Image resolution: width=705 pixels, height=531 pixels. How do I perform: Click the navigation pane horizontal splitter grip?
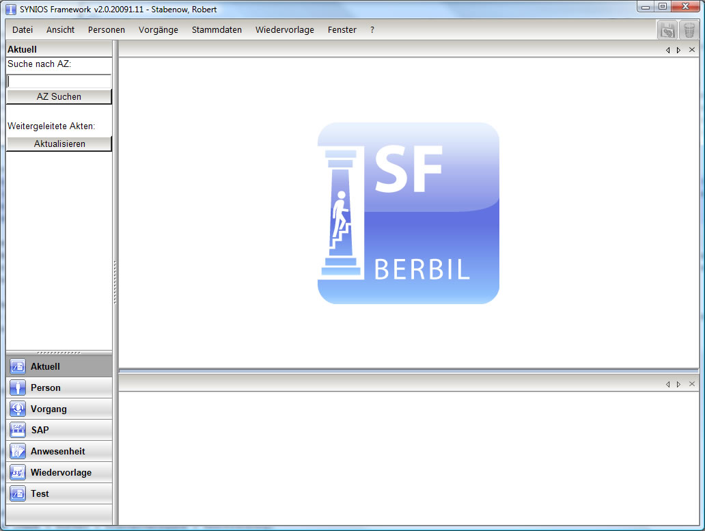[59, 353]
